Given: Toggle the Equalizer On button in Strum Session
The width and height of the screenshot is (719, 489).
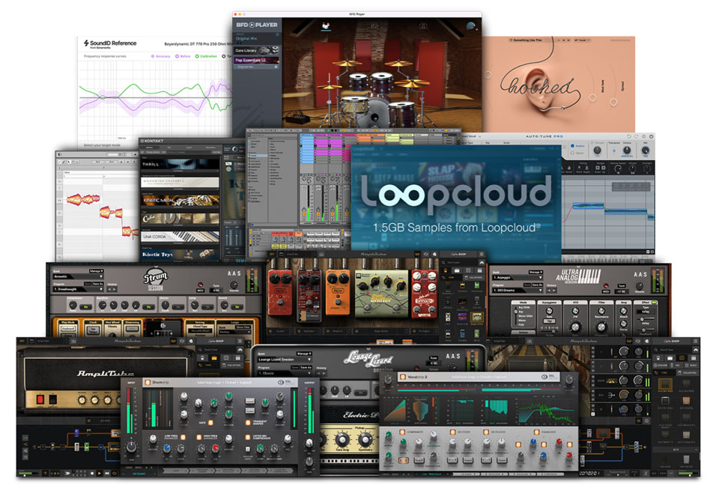Looking at the screenshot, I should (x=148, y=306).
